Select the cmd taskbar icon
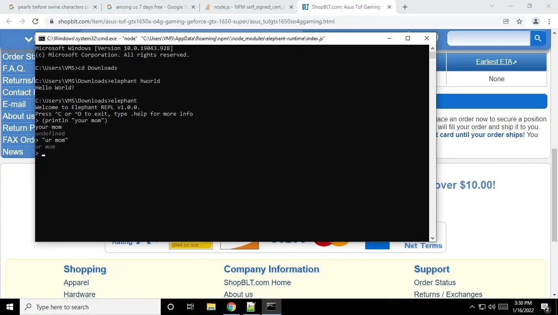Viewport: 558px width, 315px height. click(x=271, y=307)
